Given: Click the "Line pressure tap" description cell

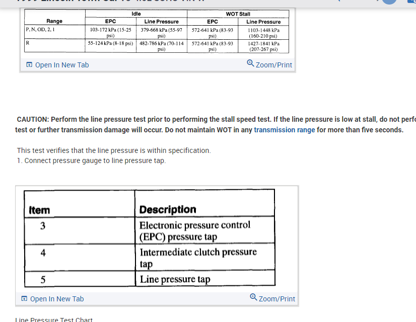Looking at the screenshot, I should coord(175,279).
